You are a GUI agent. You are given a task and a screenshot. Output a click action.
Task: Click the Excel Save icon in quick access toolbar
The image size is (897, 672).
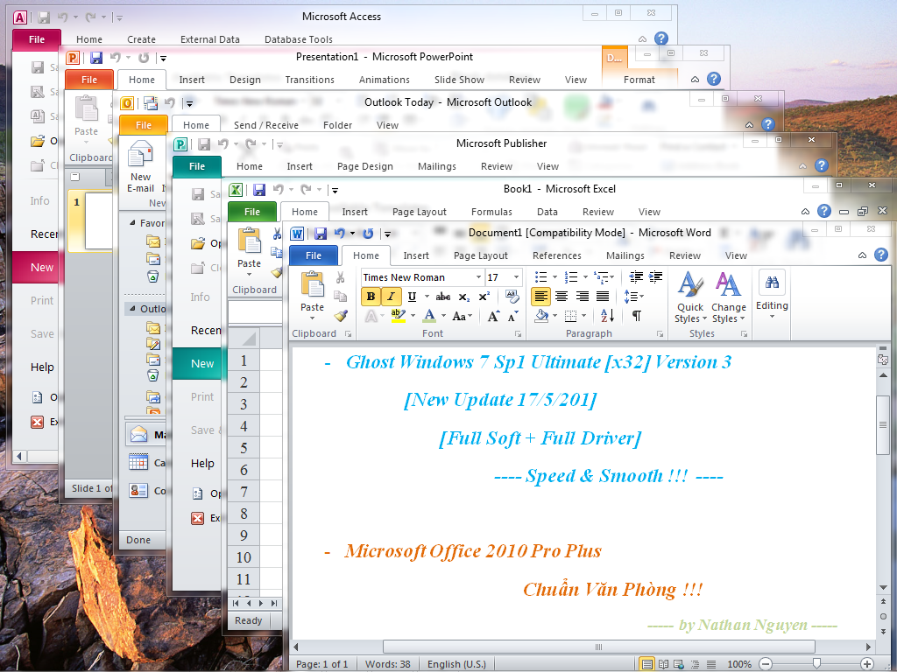259,189
